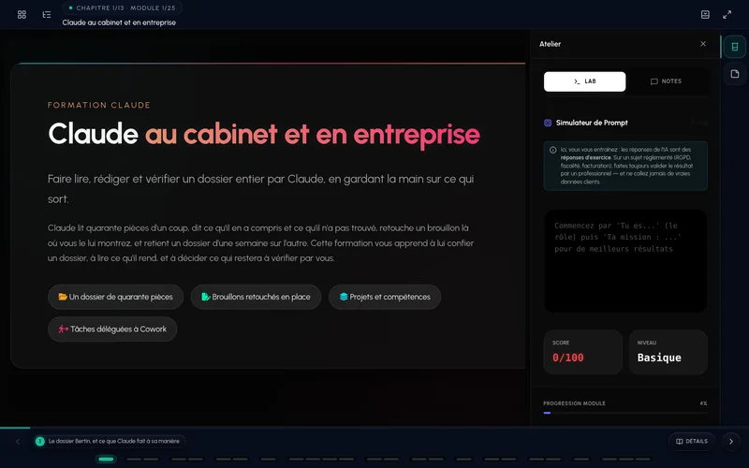Click the green number 1 badge
The width and height of the screenshot is (749, 468).
coord(40,442)
